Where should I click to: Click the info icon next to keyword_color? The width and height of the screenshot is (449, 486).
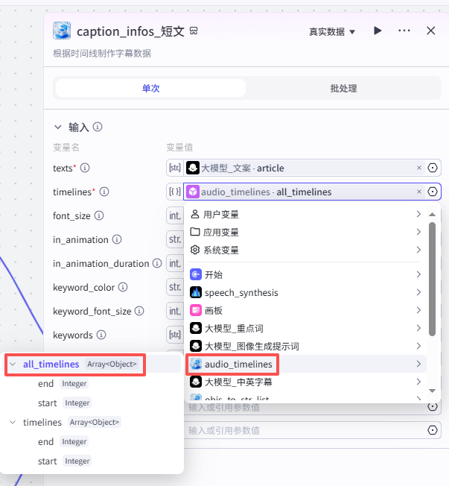(x=123, y=287)
